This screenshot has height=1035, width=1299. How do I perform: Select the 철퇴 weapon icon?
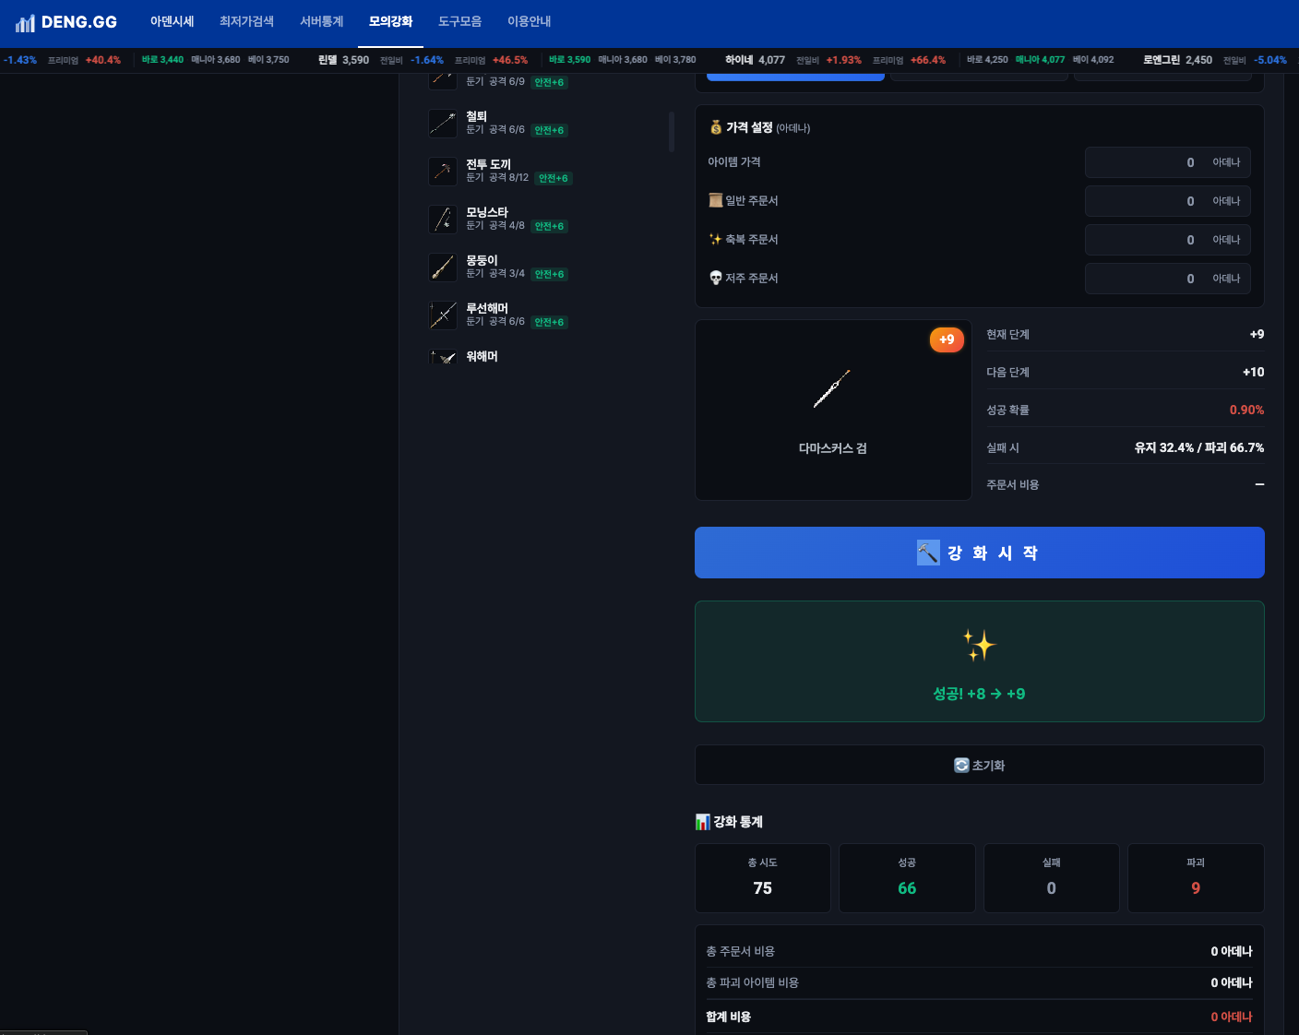coord(443,124)
